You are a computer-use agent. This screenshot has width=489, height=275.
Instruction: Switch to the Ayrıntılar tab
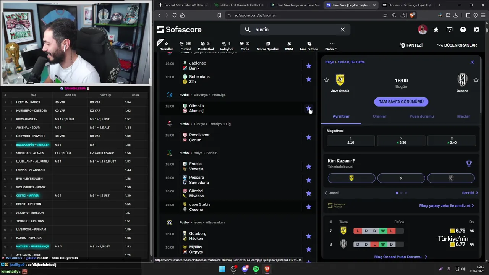pyautogui.click(x=341, y=116)
